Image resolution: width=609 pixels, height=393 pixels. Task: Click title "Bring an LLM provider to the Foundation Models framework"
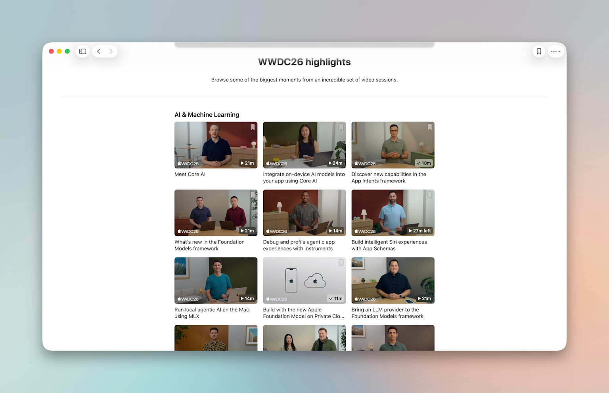(x=387, y=313)
